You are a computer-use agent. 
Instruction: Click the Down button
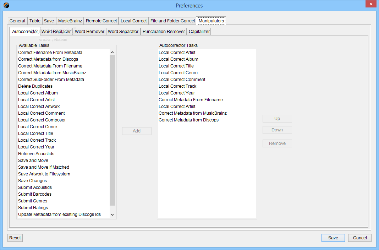(277, 130)
